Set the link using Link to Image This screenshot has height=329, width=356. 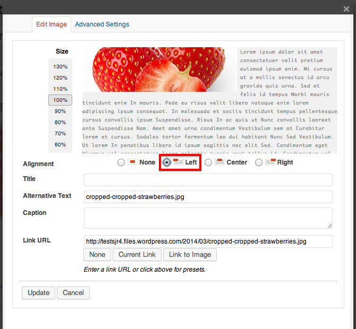(190, 255)
